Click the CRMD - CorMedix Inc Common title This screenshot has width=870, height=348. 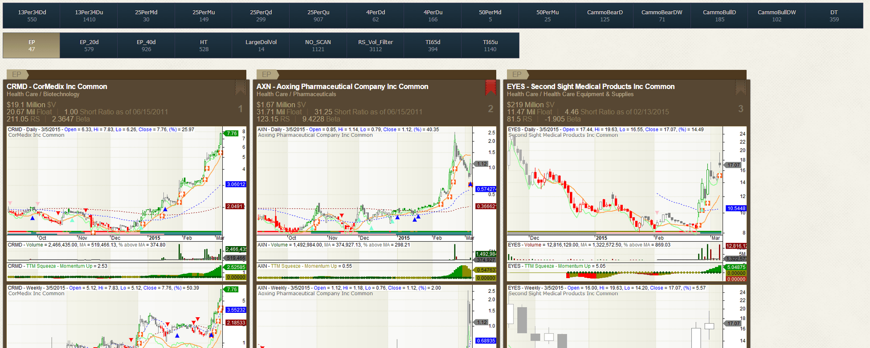click(x=57, y=86)
